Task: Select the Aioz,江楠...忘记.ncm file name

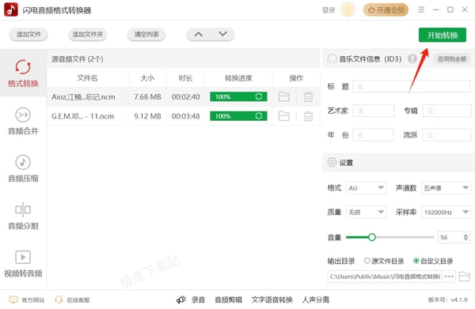Action: (83, 96)
